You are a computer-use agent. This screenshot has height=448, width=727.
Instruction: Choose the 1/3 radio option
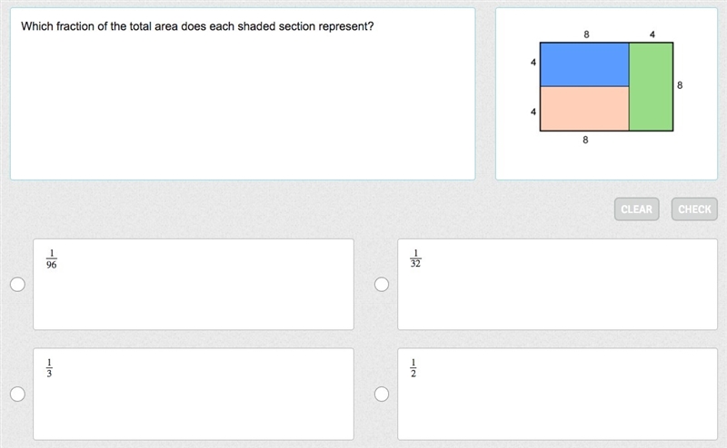17,394
